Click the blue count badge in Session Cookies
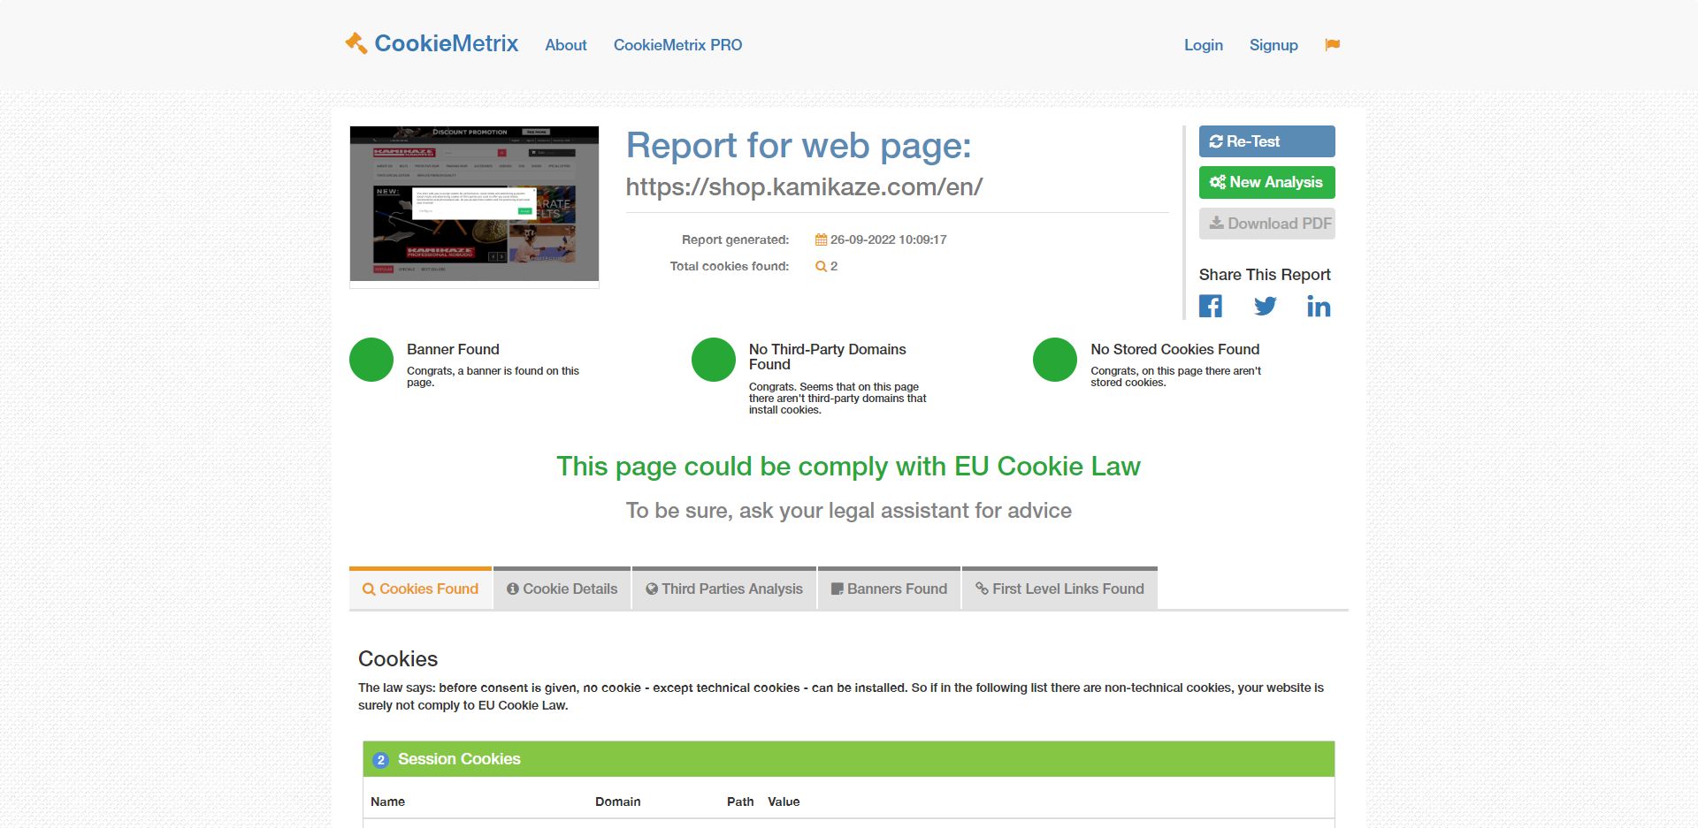 (x=381, y=760)
